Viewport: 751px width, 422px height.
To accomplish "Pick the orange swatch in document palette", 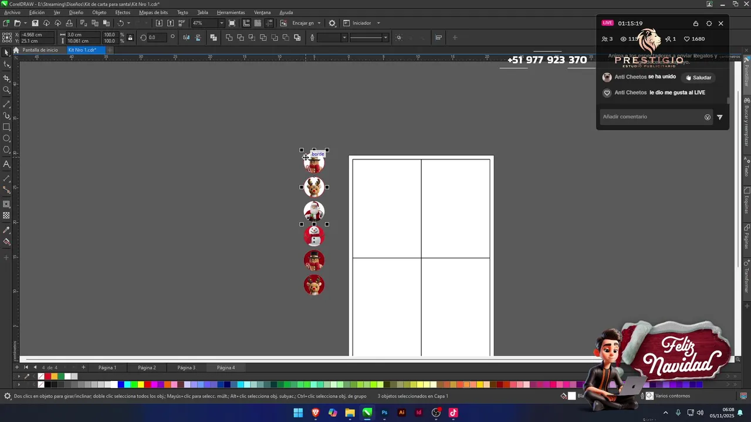I will click(54, 376).
